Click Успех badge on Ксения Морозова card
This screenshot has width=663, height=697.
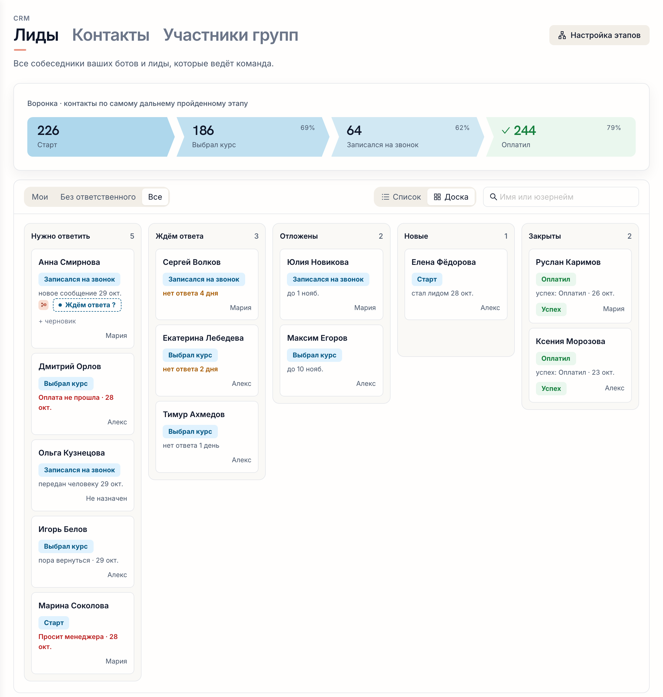click(x=551, y=388)
